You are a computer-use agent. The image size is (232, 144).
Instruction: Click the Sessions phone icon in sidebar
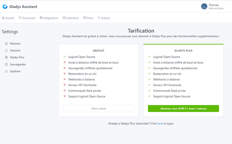[x=6, y=51]
